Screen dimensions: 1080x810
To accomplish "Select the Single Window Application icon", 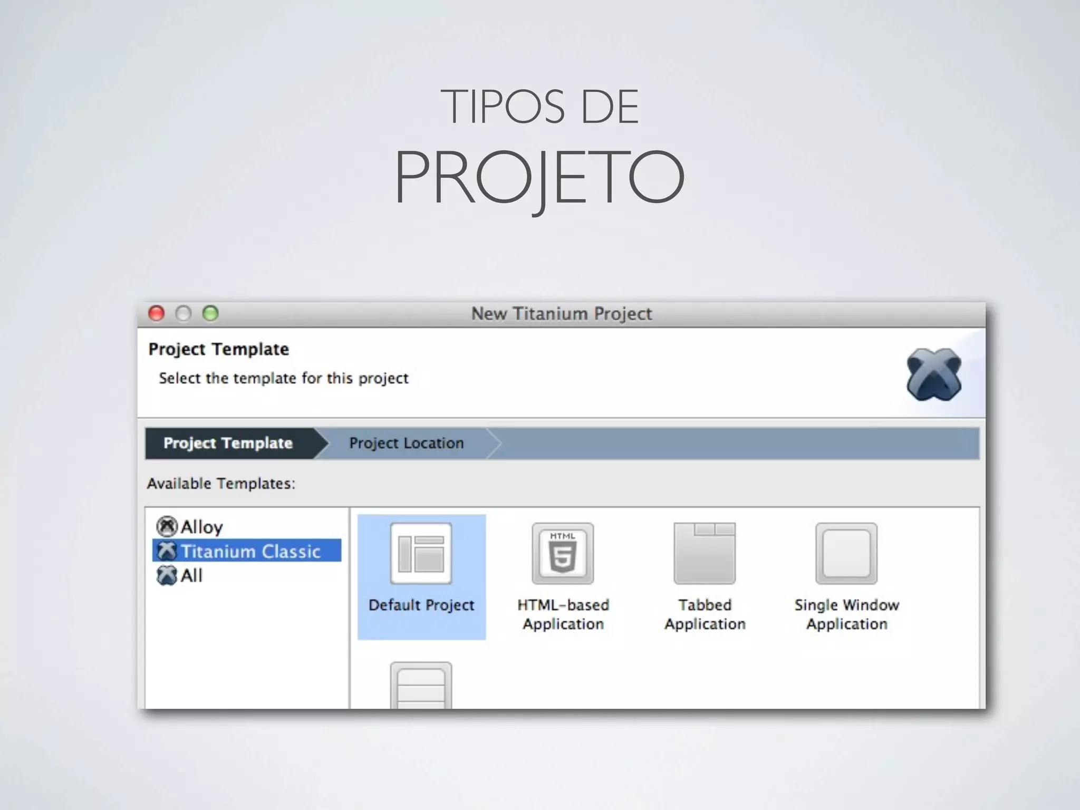I will [x=846, y=553].
